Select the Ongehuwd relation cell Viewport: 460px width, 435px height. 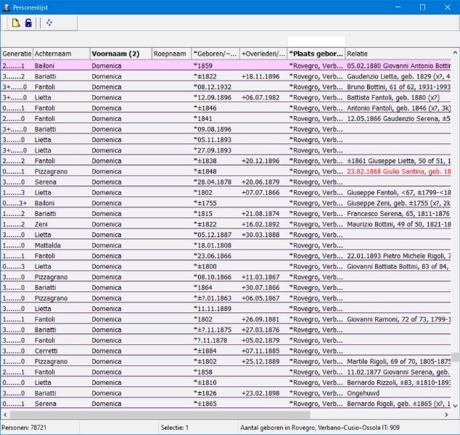(364, 392)
